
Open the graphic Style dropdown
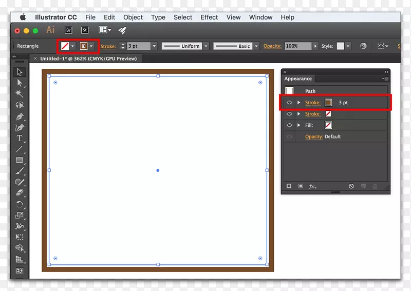tap(348, 46)
